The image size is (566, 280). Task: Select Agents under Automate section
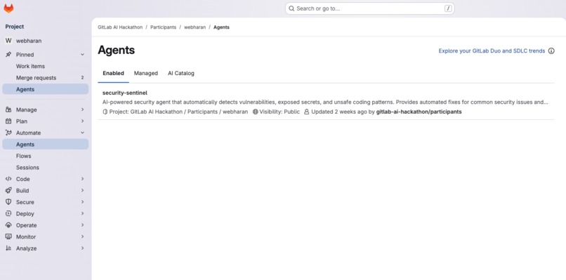45,145
